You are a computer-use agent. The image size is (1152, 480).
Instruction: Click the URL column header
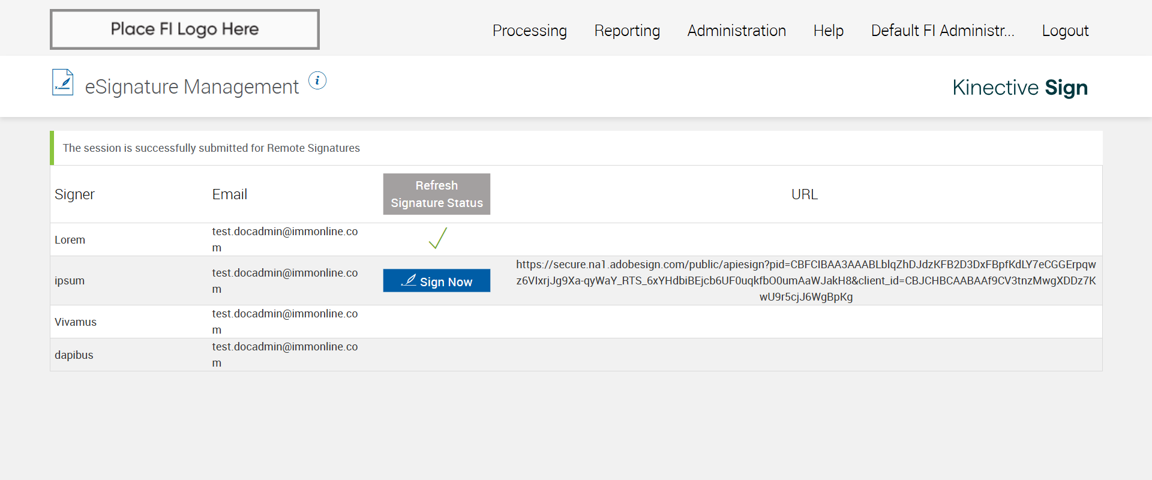click(804, 194)
